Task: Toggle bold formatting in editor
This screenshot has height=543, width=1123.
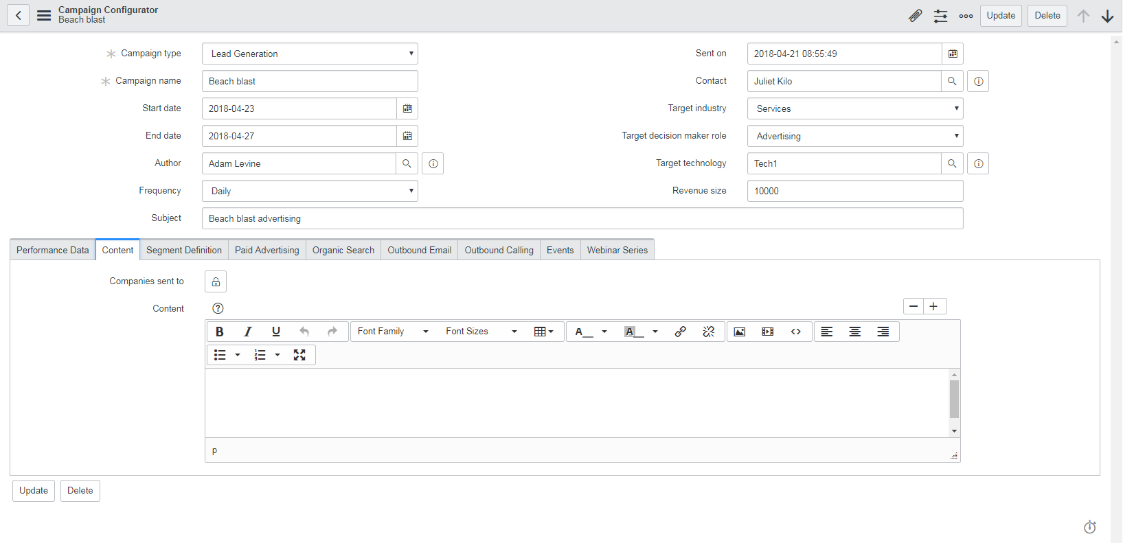Action: pos(220,332)
